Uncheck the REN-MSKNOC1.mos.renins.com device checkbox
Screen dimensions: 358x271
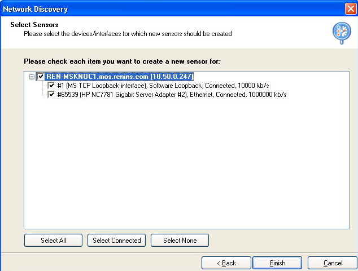pyautogui.click(x=41, y=76)
